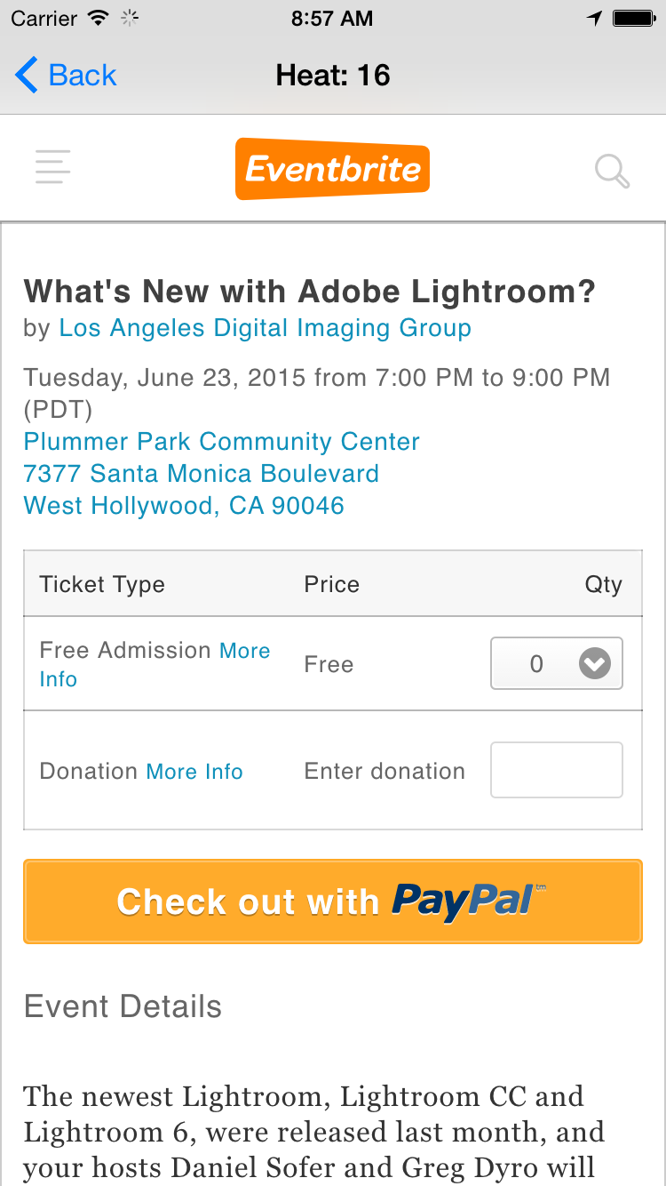
Task: Go back using the Back button
Action: [66, 76]
